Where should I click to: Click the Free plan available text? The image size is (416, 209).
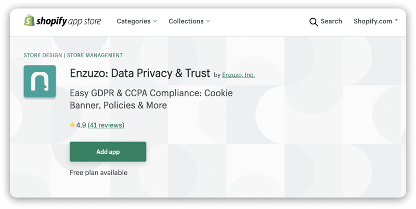98,173
